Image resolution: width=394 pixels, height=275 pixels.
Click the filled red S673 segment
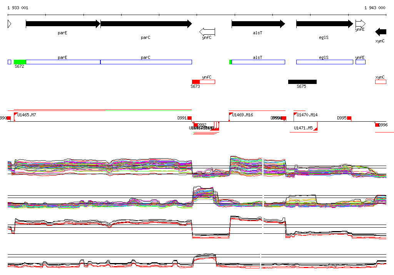coord(196,82)
